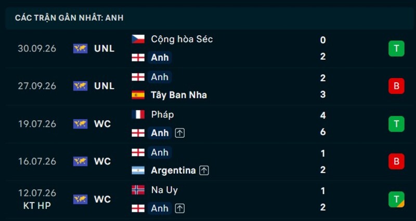This screenshot has width=416, height=221.
Task: Click the red B badge for 27.09.26 match
Action: [x=396, y=86]
